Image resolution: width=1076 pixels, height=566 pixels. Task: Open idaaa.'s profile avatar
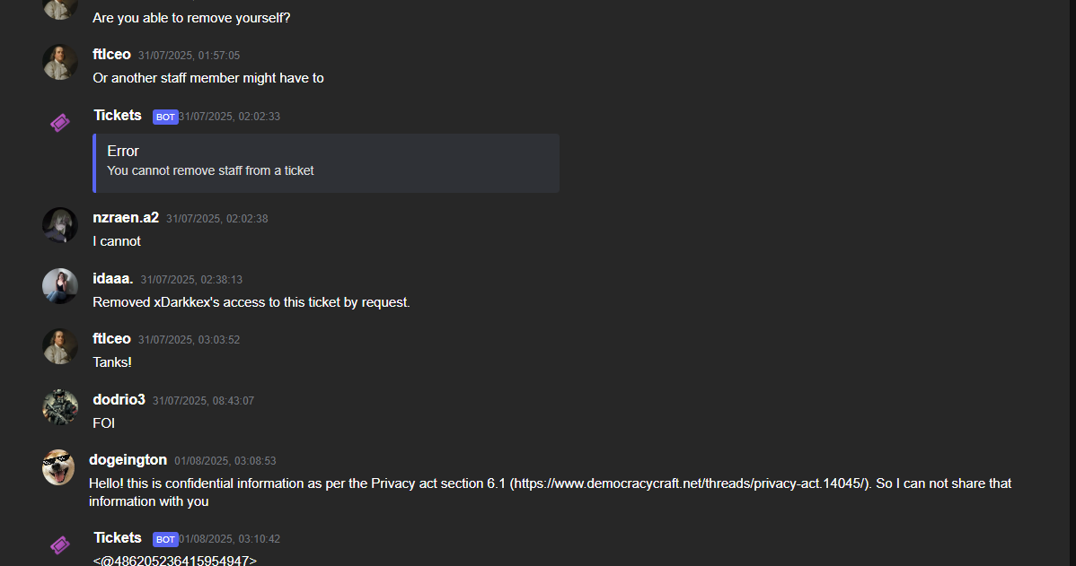[59, 286]
